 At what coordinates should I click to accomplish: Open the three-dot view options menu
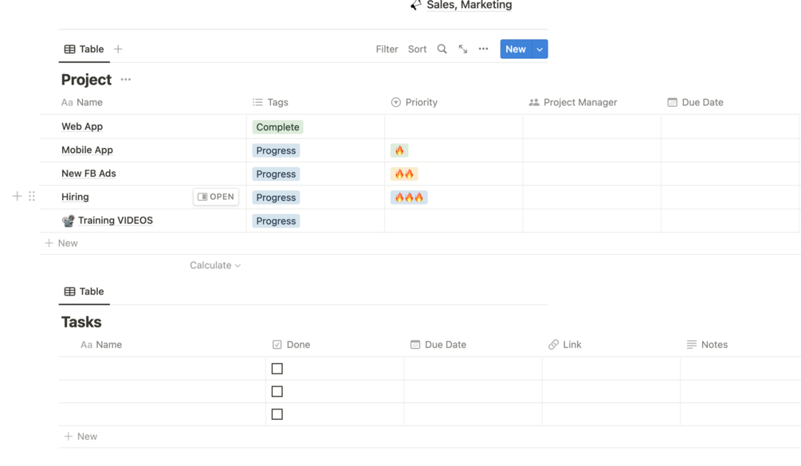[x=483, y=49]
